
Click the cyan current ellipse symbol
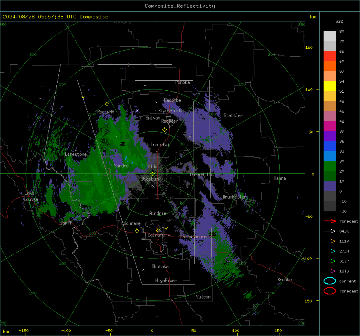330,281
